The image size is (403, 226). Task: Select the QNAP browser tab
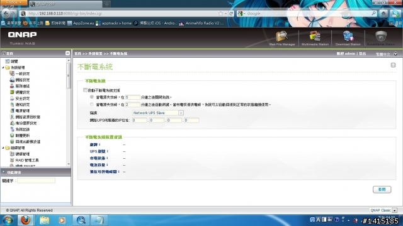point(65,4)
